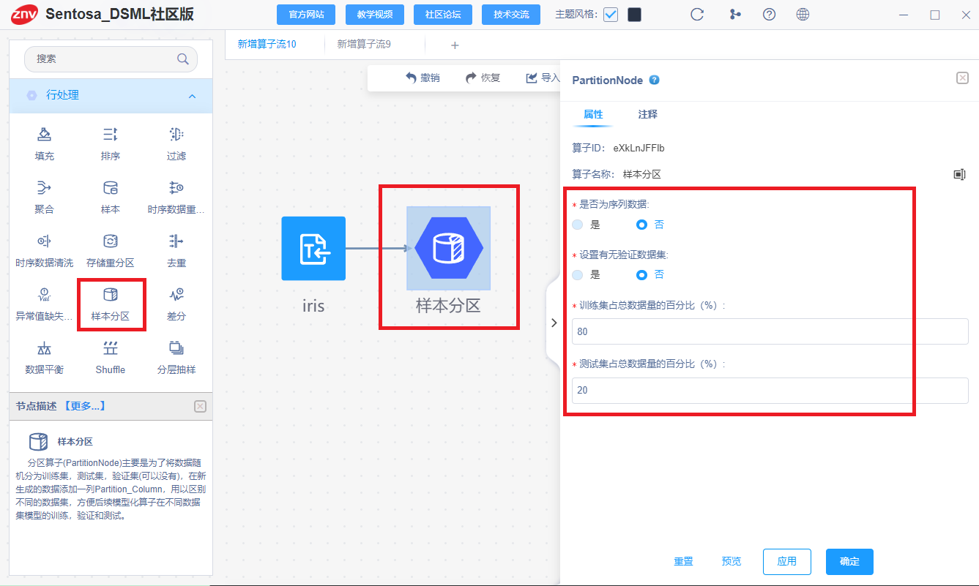The image size is (979, 586).
Task: Click the refresh icon in the title bar
Action: [x=697, y=14]
